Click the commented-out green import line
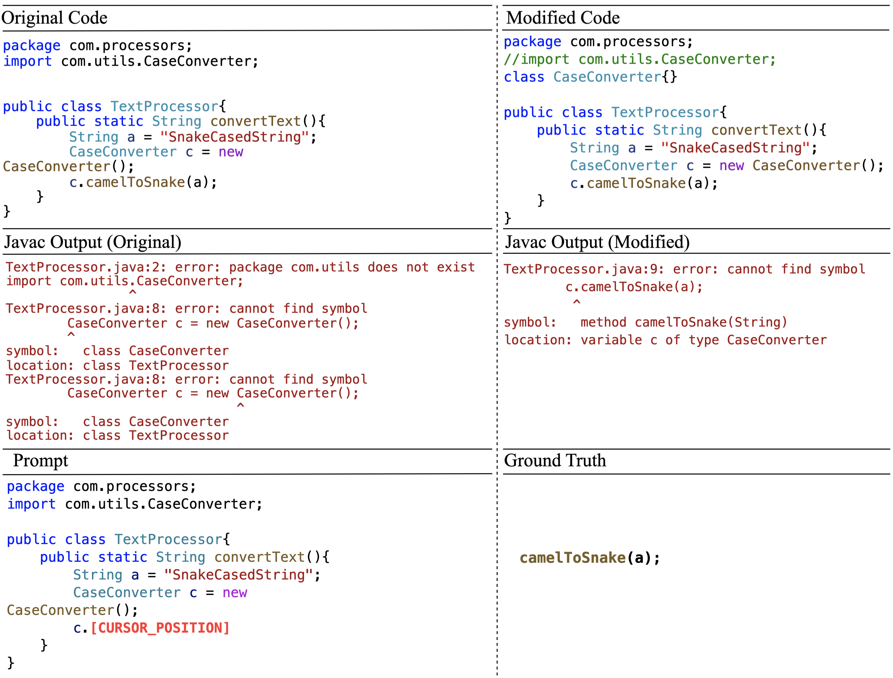Screen dimensions: 893x678 (639, 59)
